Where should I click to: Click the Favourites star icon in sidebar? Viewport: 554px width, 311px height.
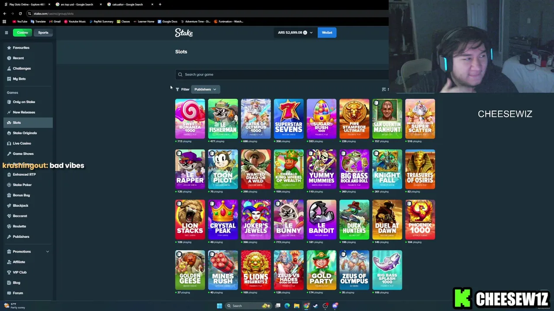pyautogui.click(x=9, y=48)
